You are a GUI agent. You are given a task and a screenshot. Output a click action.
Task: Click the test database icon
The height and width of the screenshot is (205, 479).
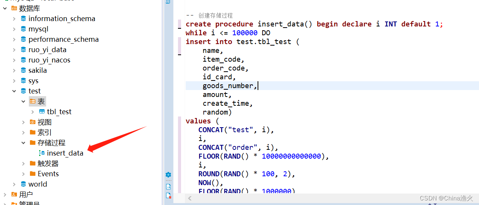[x=23, y=91]
